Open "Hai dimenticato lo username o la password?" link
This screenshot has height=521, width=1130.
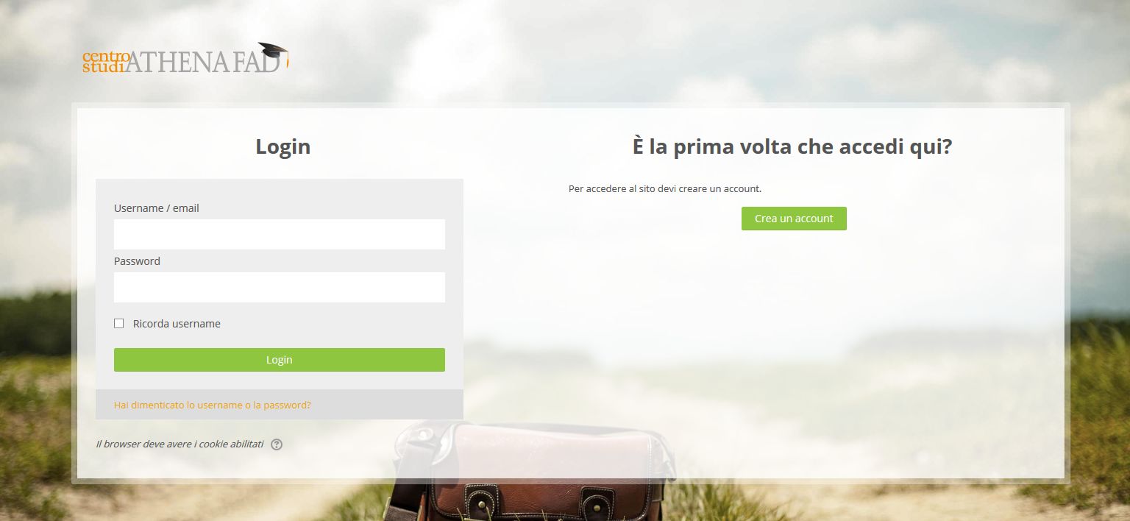coord(213,405)
